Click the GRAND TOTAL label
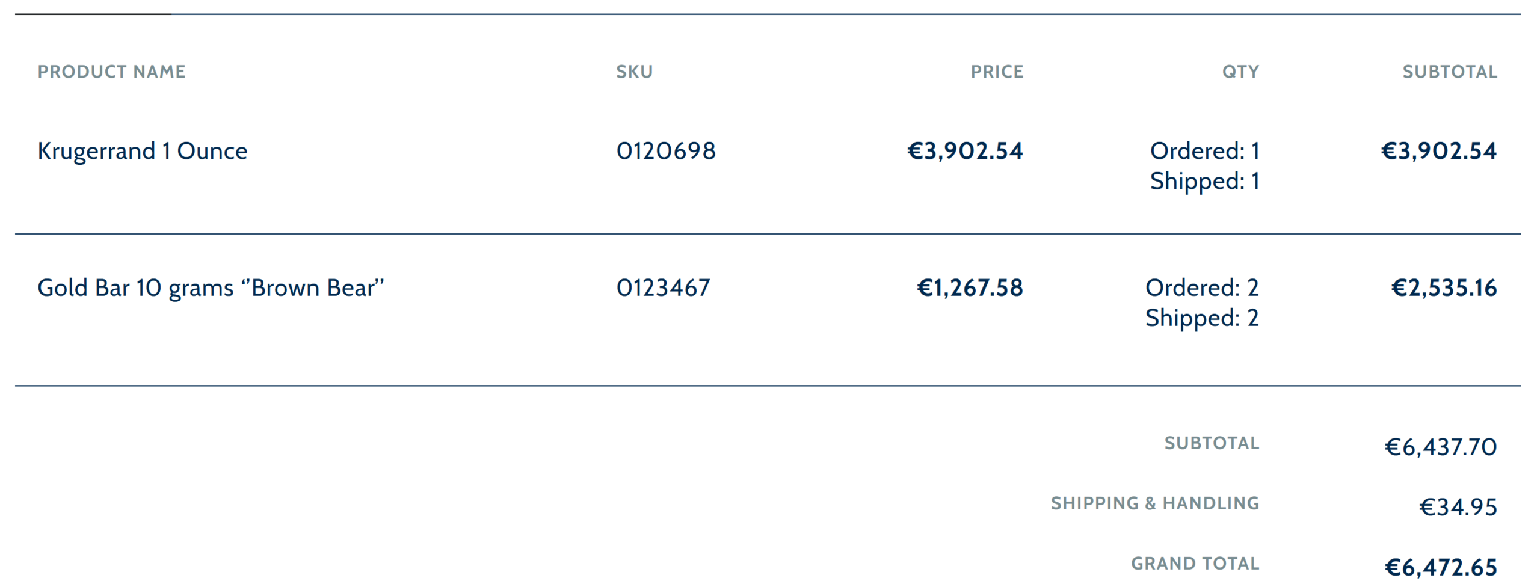This screenshot has height=587, width=1540. pyautogui.click(x=1195, y=564)
